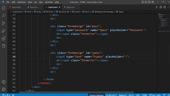Split the editor right

click(x=165, y=7)
